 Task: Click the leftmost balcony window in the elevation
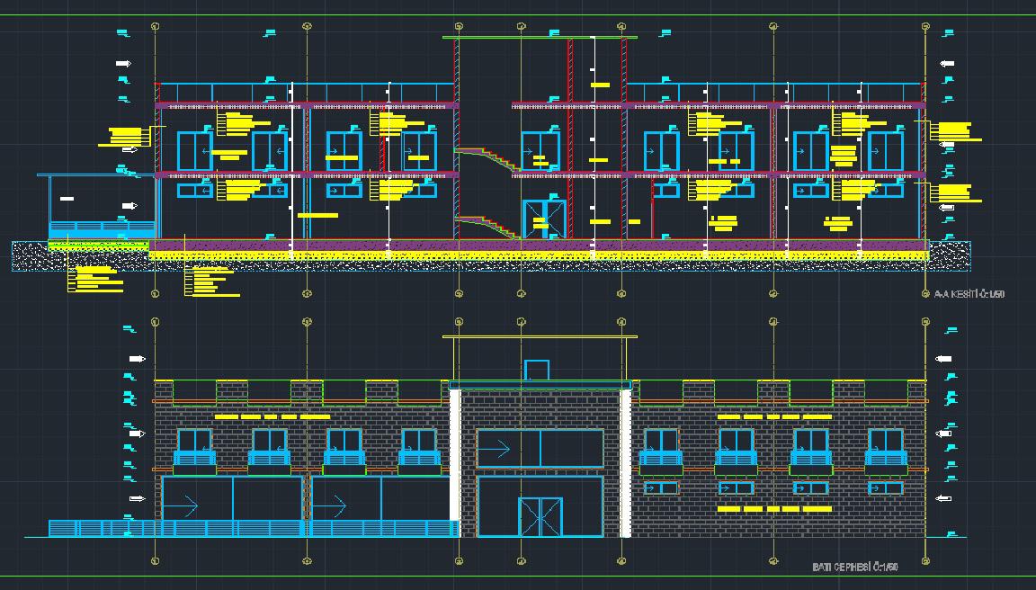194,447
